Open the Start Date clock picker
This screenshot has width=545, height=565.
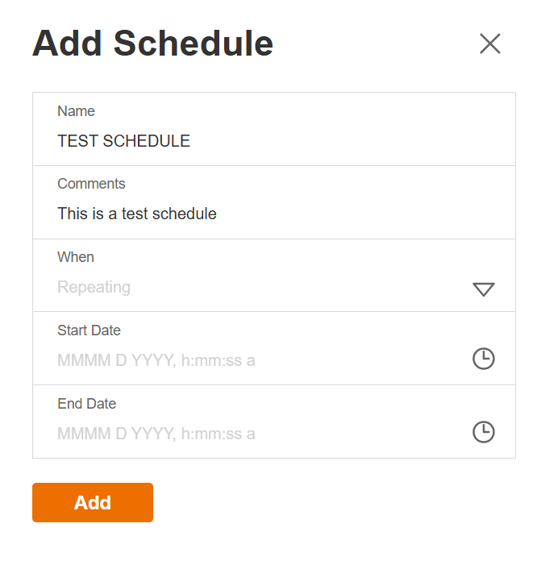tap(483, 359)
